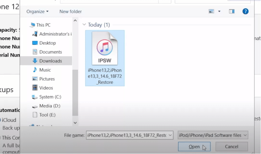The width and height of the screenshot is (261, 154).
Task: Open the Organize menu
Action: click(37, 12)
